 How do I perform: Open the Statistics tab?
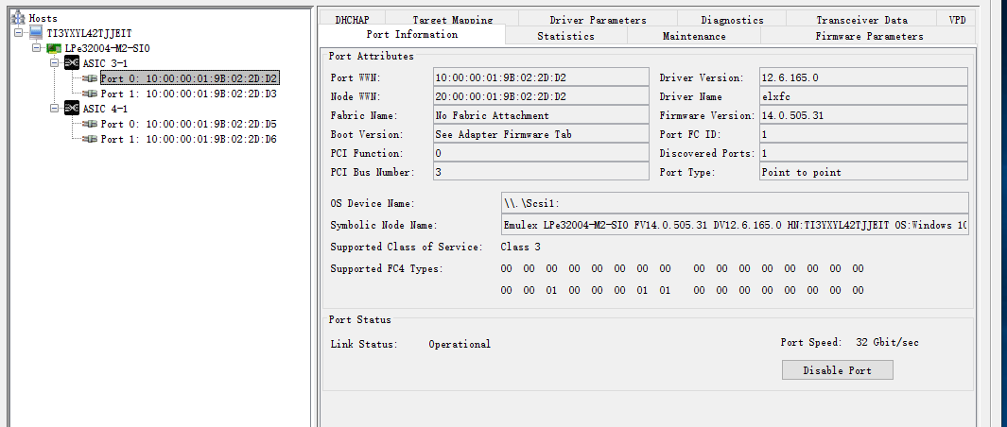pos(565,36)
